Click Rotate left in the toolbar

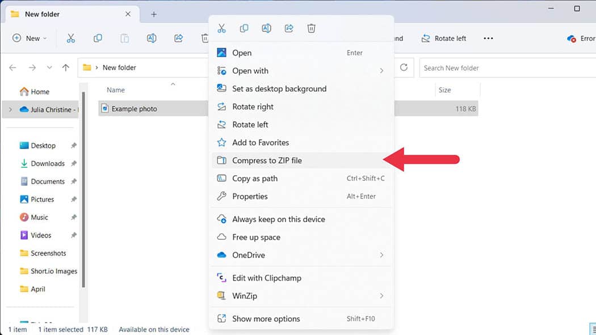click(443, 39)
